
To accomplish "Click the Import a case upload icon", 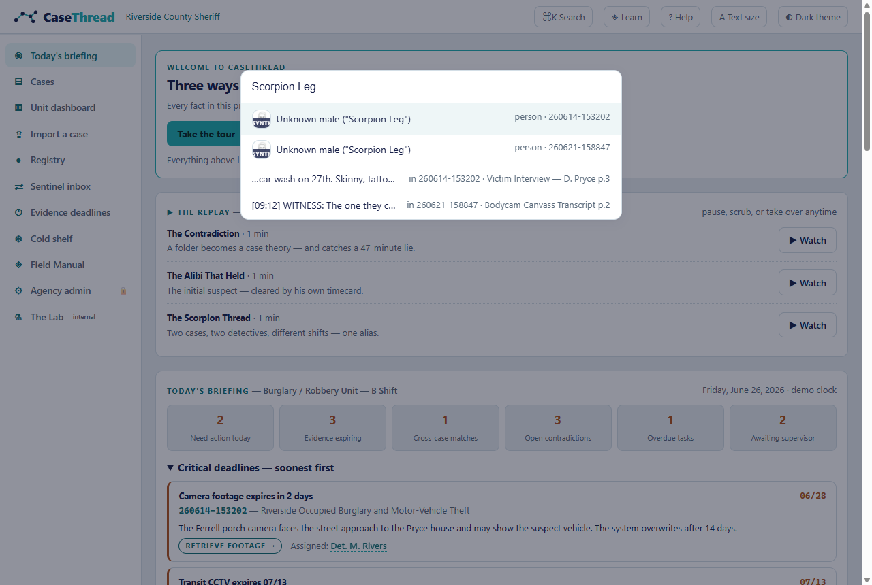I will click(x=18, y=134).
